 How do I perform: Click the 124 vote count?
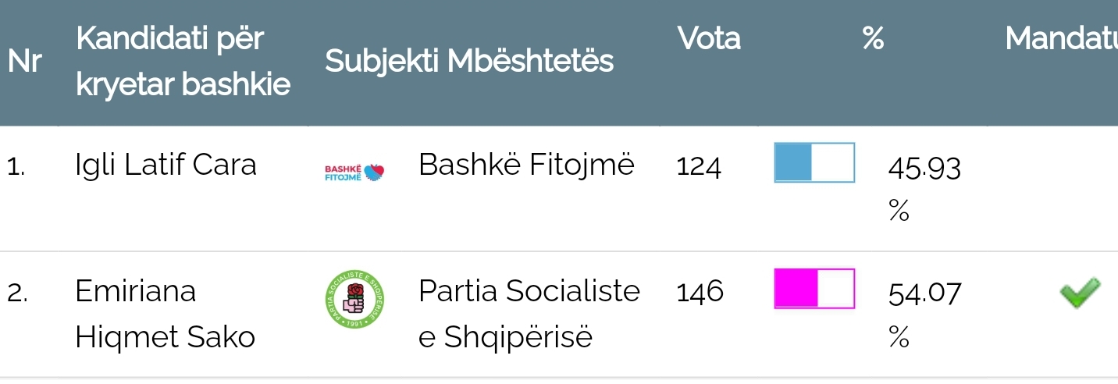pos(699,165)
